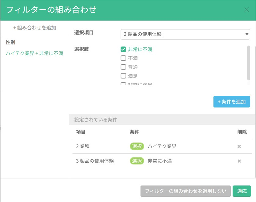Click the 3 製品の使用体験 table cell
Viewport: 256px width, 202px height.
(95, 161)
